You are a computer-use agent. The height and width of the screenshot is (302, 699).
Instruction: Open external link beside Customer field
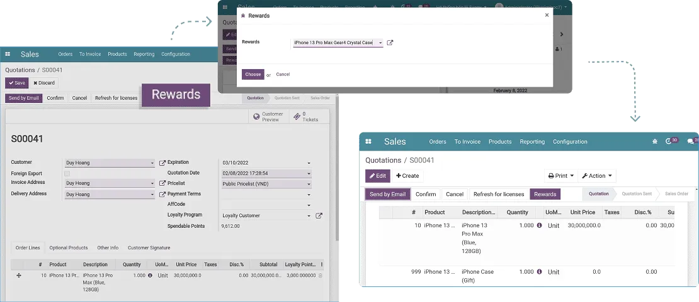point(162,163)
